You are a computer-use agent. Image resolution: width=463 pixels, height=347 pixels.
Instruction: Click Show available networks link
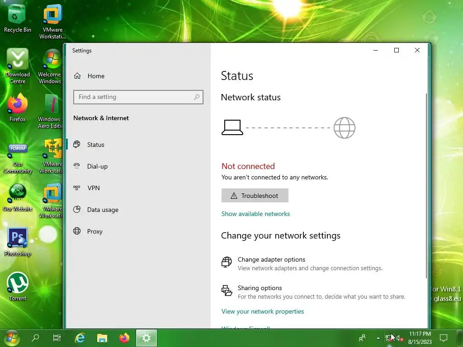(x=255, y=214)
